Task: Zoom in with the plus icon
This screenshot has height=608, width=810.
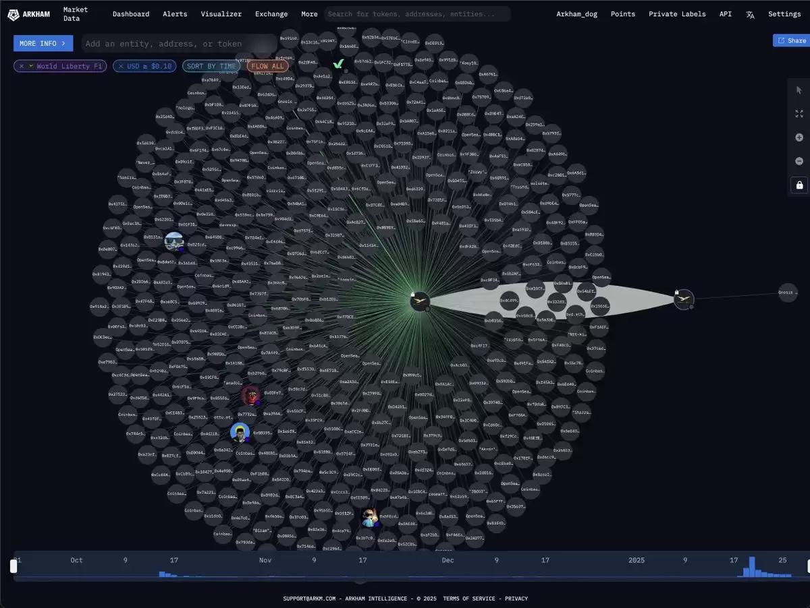Action: (x=799, y=138)
